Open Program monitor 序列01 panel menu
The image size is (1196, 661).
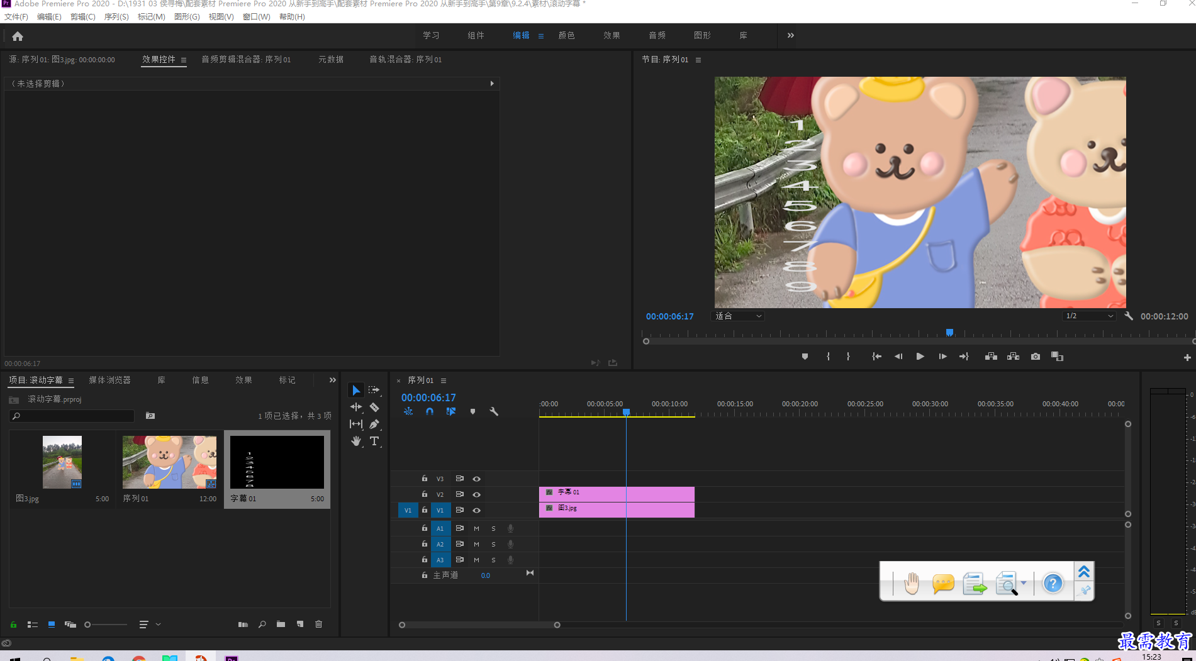(698, 60)
